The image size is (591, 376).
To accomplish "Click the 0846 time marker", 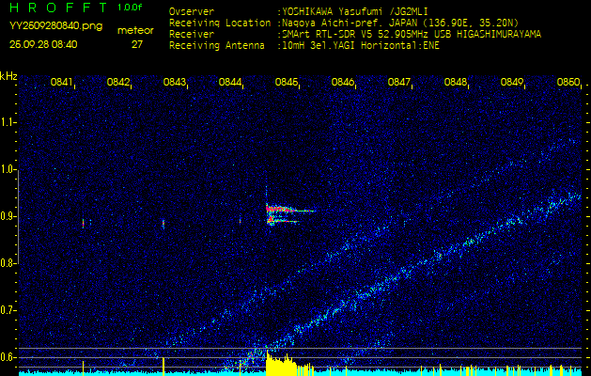I will click(343, 82).
